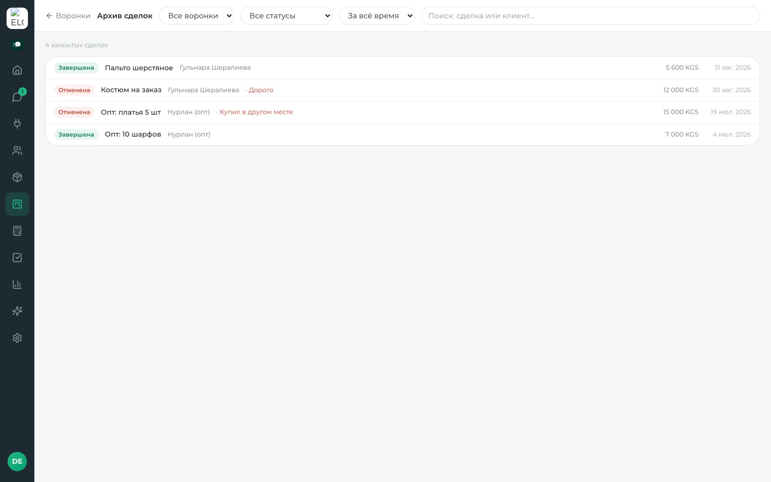Click the app logo at top left
Screen dimensions: 771x482
pyautogui.click(x=17, y=18)
